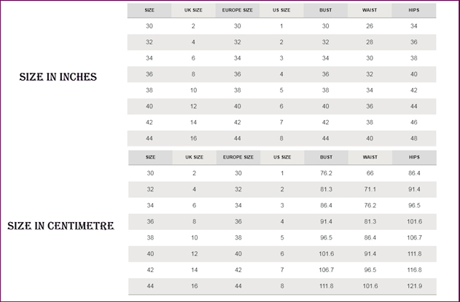Click the 76.2 bust measurement cell
The height and width of the screenshot is (302, 460).
coord(325,173)
